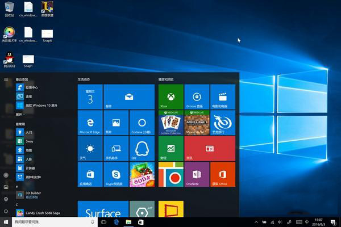The height and width of the screenshot is (227, 341).
Task: Switch the 中 input method indicator
Action: click(307, 222)
